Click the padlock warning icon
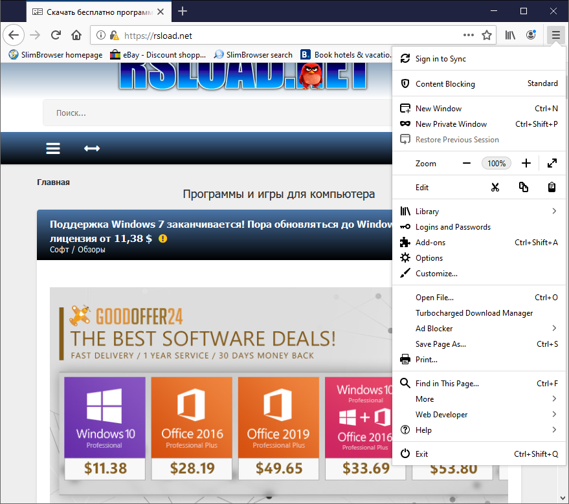 click(115, 35)
